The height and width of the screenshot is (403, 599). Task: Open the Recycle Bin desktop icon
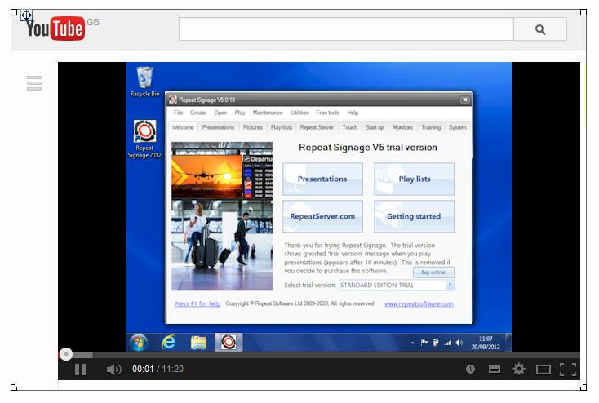point(144,82)
